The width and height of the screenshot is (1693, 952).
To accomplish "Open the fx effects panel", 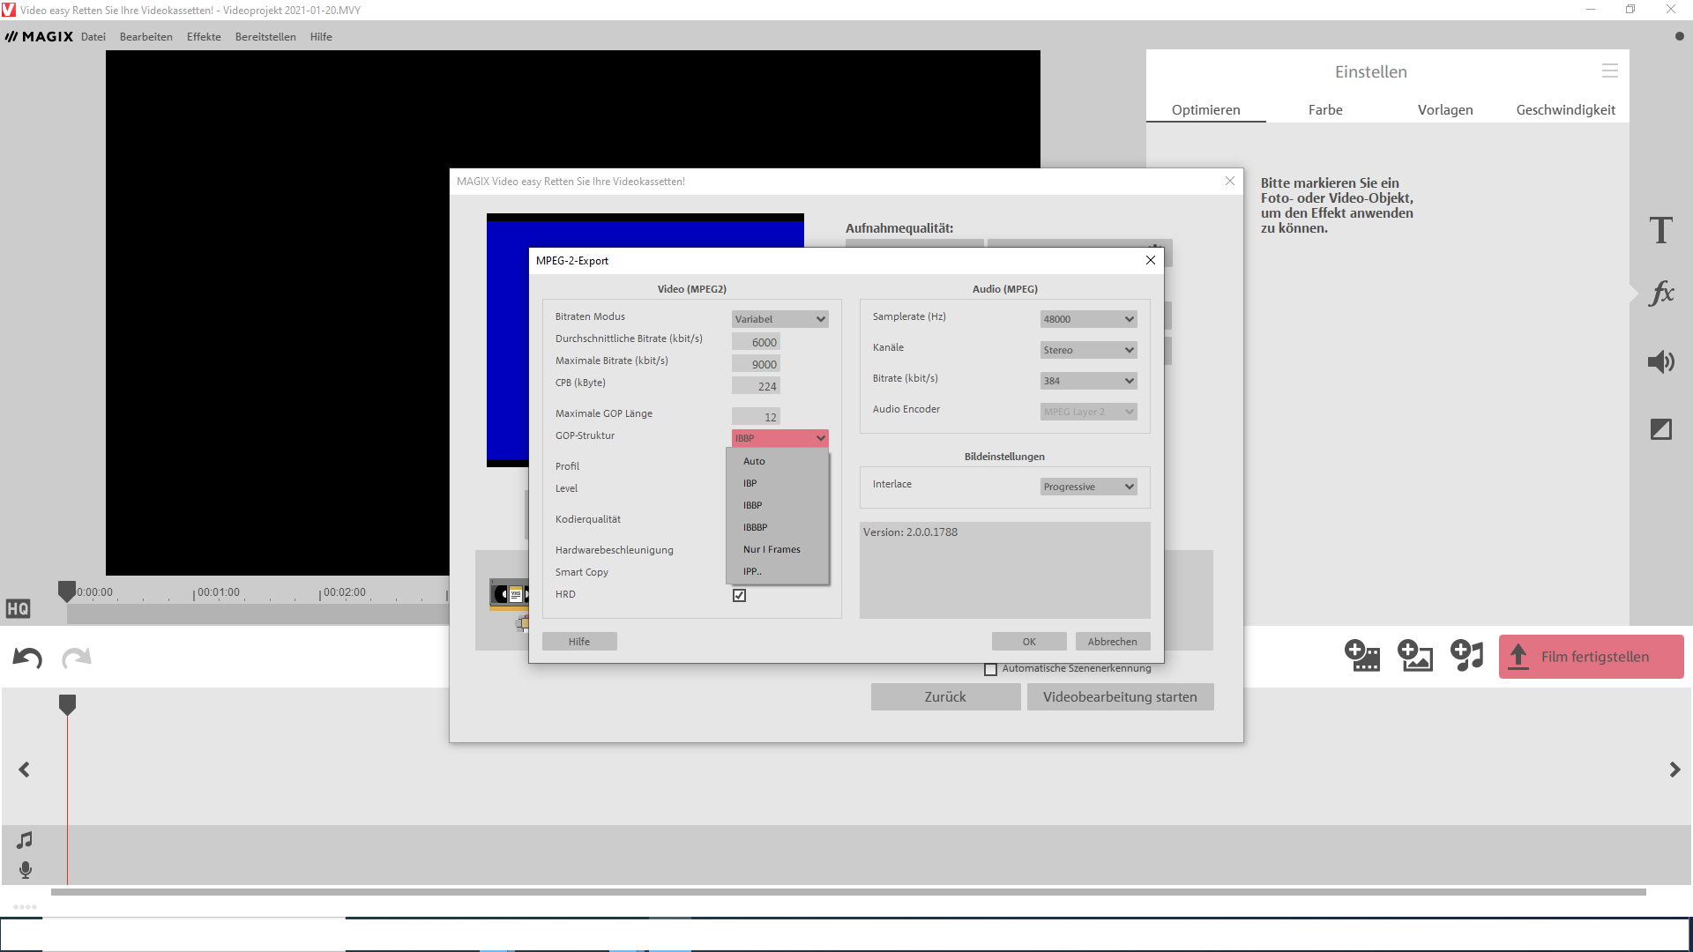I will 1660,294.
